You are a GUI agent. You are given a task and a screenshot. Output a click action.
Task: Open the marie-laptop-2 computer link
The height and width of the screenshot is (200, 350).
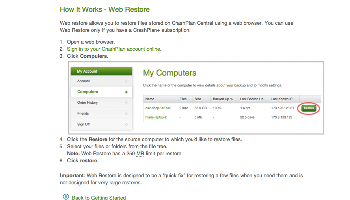[156, 117]
